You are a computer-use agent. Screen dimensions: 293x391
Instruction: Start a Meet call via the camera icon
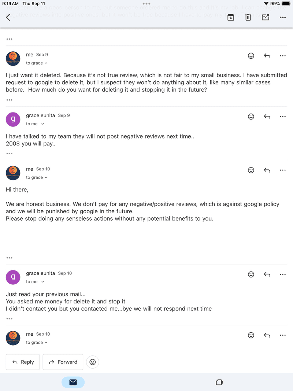pyautogui.click(x=219, y=382)
